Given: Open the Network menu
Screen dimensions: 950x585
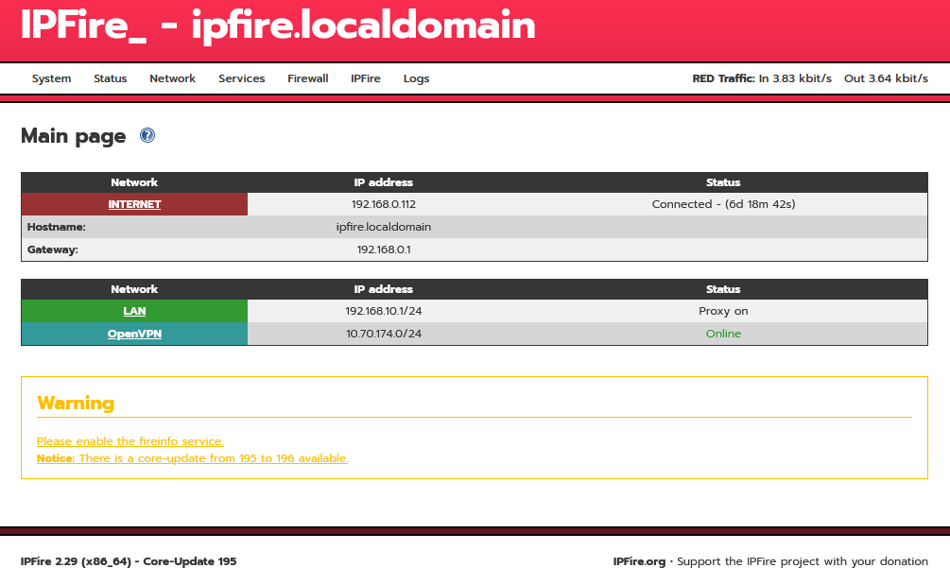Looking at the screenshot, I should [x=173, y=78].
